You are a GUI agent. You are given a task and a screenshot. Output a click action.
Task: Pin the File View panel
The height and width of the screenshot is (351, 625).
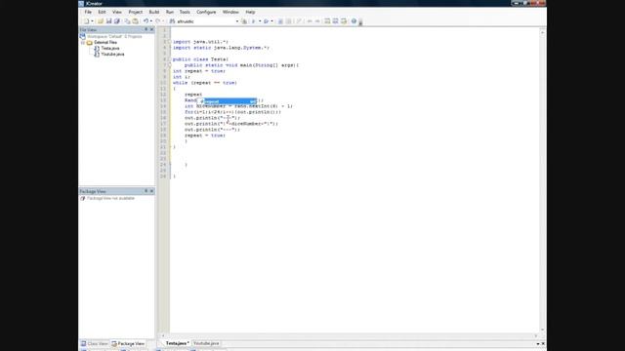146,30
